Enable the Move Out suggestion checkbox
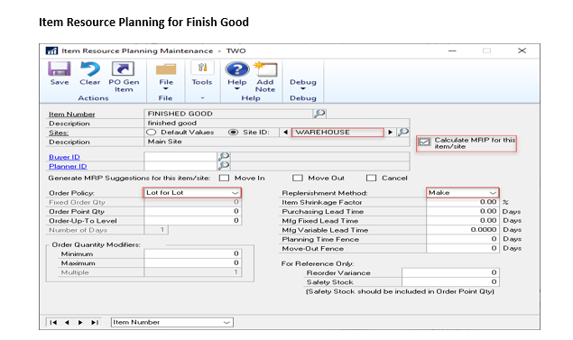The image size is (573, 340). 298,178
